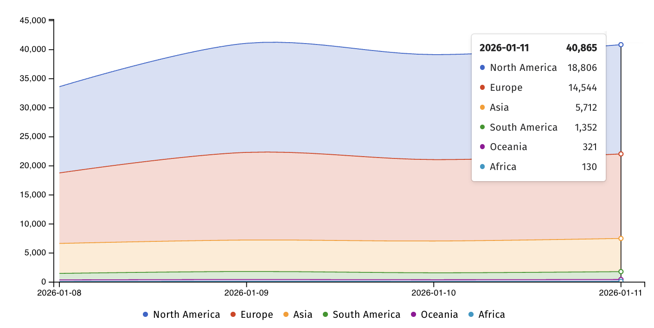Click the green South America legend dot
654x328 pixels.
325,315
